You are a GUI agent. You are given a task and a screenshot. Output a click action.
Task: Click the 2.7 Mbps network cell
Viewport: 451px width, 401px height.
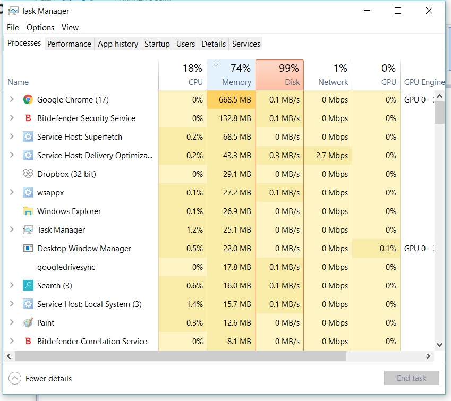328,155
